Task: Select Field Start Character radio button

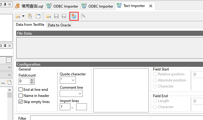Action: (x=155, y=87)
